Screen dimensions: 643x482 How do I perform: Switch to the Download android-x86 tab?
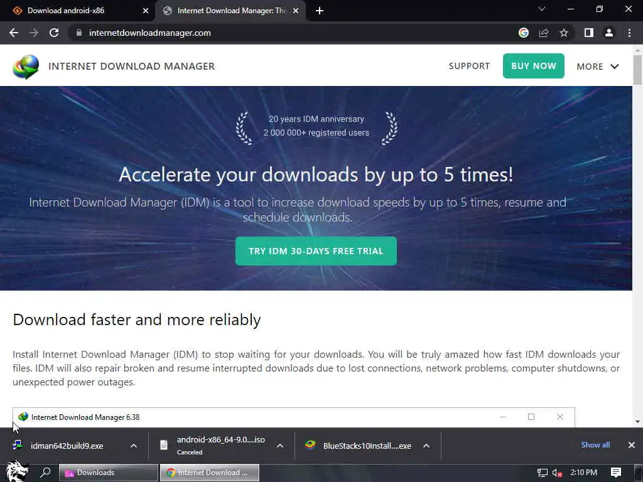point(78,11)
